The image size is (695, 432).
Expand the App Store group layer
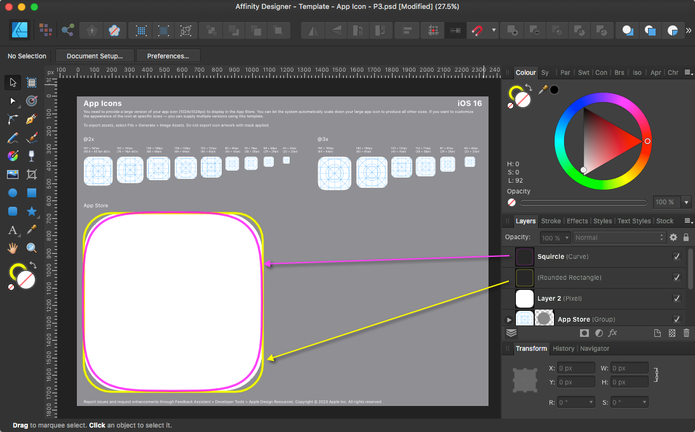pos(508,320)
